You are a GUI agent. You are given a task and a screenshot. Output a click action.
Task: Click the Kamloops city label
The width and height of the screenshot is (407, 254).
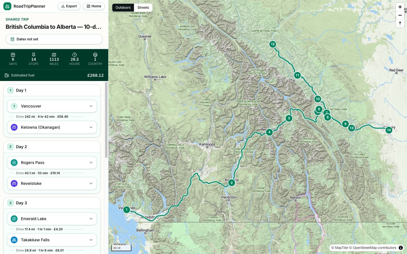coord(207,144)
